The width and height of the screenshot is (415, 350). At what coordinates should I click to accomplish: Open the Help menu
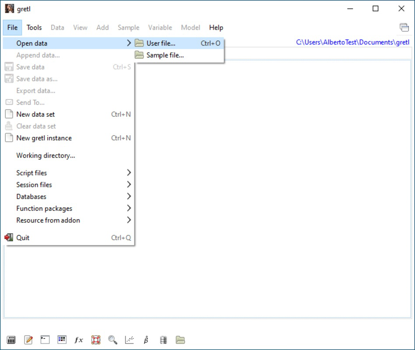216,28
